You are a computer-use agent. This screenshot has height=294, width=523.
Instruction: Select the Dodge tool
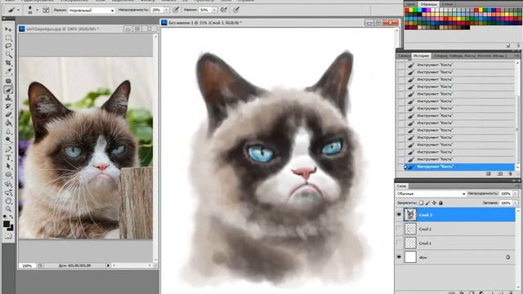click(x=8, y=140)
